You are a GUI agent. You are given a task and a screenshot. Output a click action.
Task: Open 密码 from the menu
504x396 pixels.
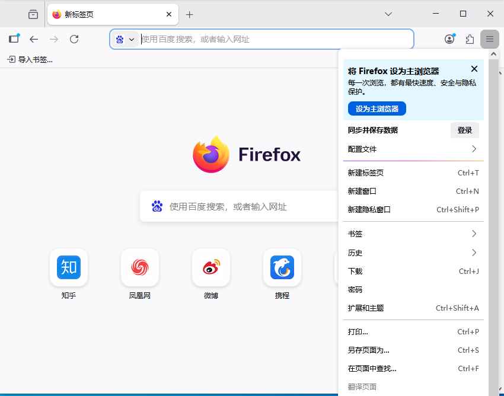coord(413,290)
